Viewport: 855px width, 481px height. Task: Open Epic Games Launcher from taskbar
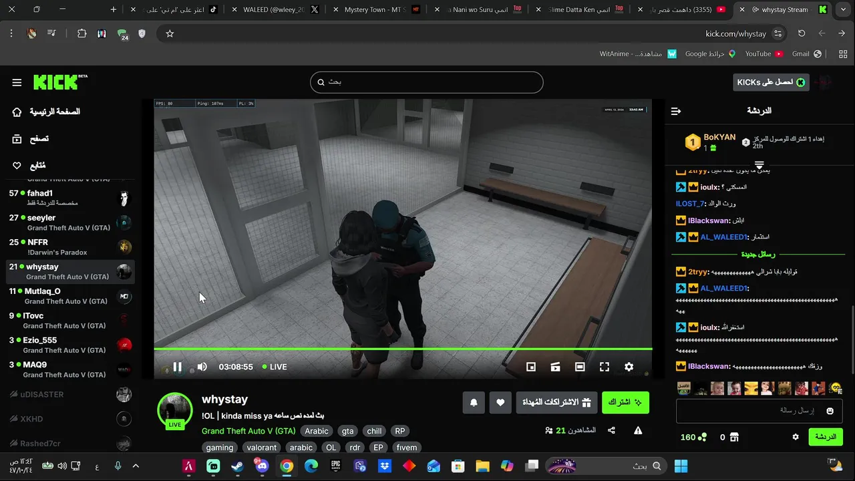(336, 466)
